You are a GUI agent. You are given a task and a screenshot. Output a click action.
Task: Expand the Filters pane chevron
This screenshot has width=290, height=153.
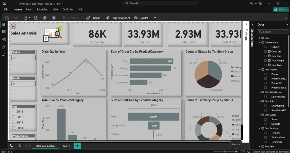(x=246, y=24)
